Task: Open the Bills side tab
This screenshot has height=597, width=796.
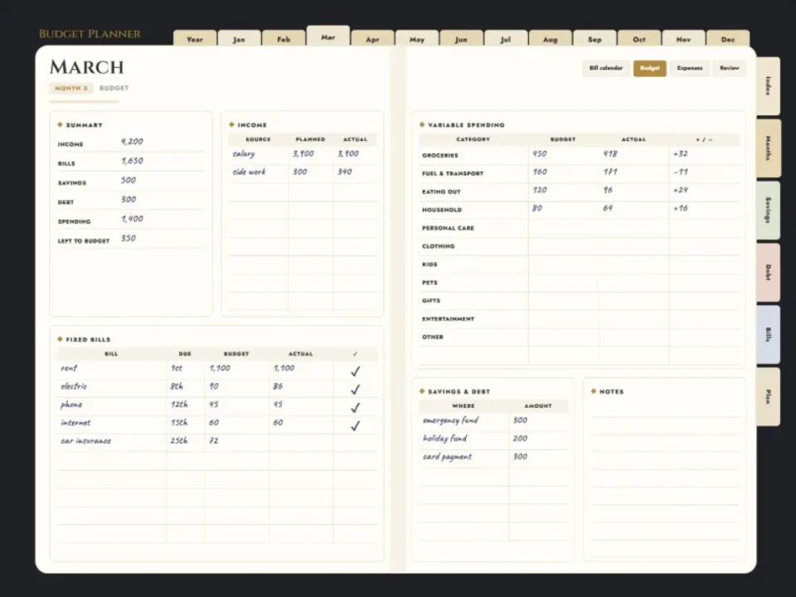Action: pyautogui.click(x=768, y=334)
